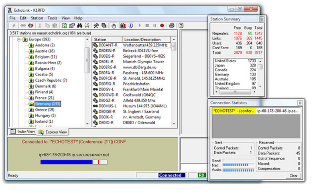
Task: Click the Stop square in toolbar
Action: coord(147,26)
